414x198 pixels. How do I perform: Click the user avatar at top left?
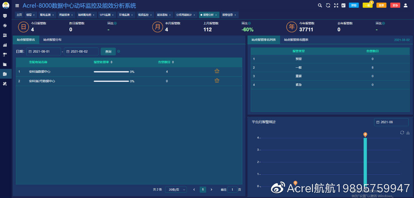[x=6, y=5]
